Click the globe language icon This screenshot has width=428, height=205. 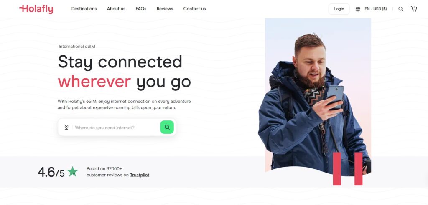click(x=358, y=9)
